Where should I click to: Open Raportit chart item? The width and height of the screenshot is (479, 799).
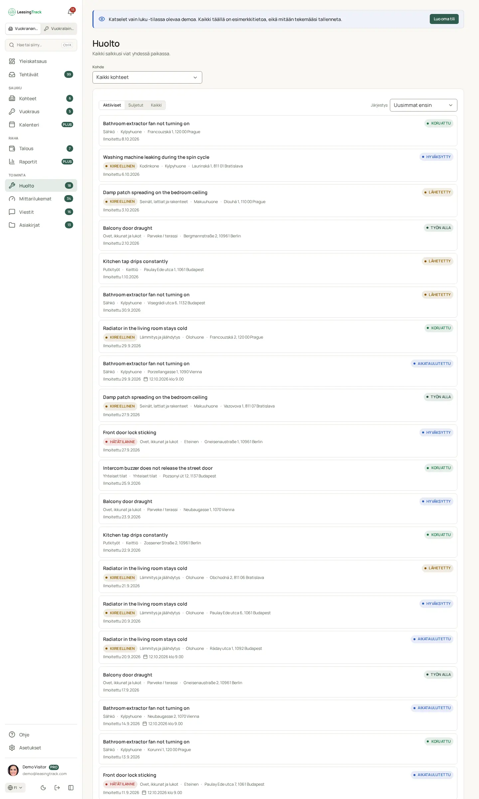tap(41, 162)
